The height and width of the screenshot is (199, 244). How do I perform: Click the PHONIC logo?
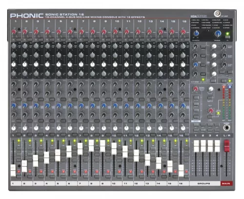click(27, 16)
